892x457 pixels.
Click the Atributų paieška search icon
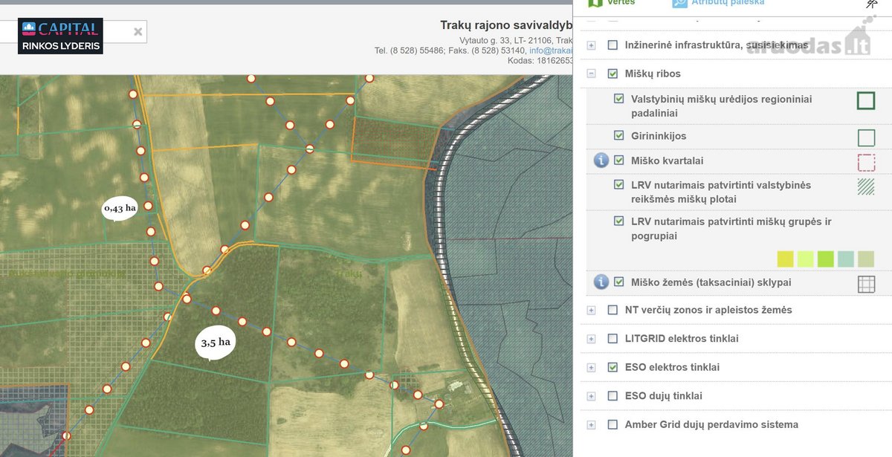pos(679,3)
